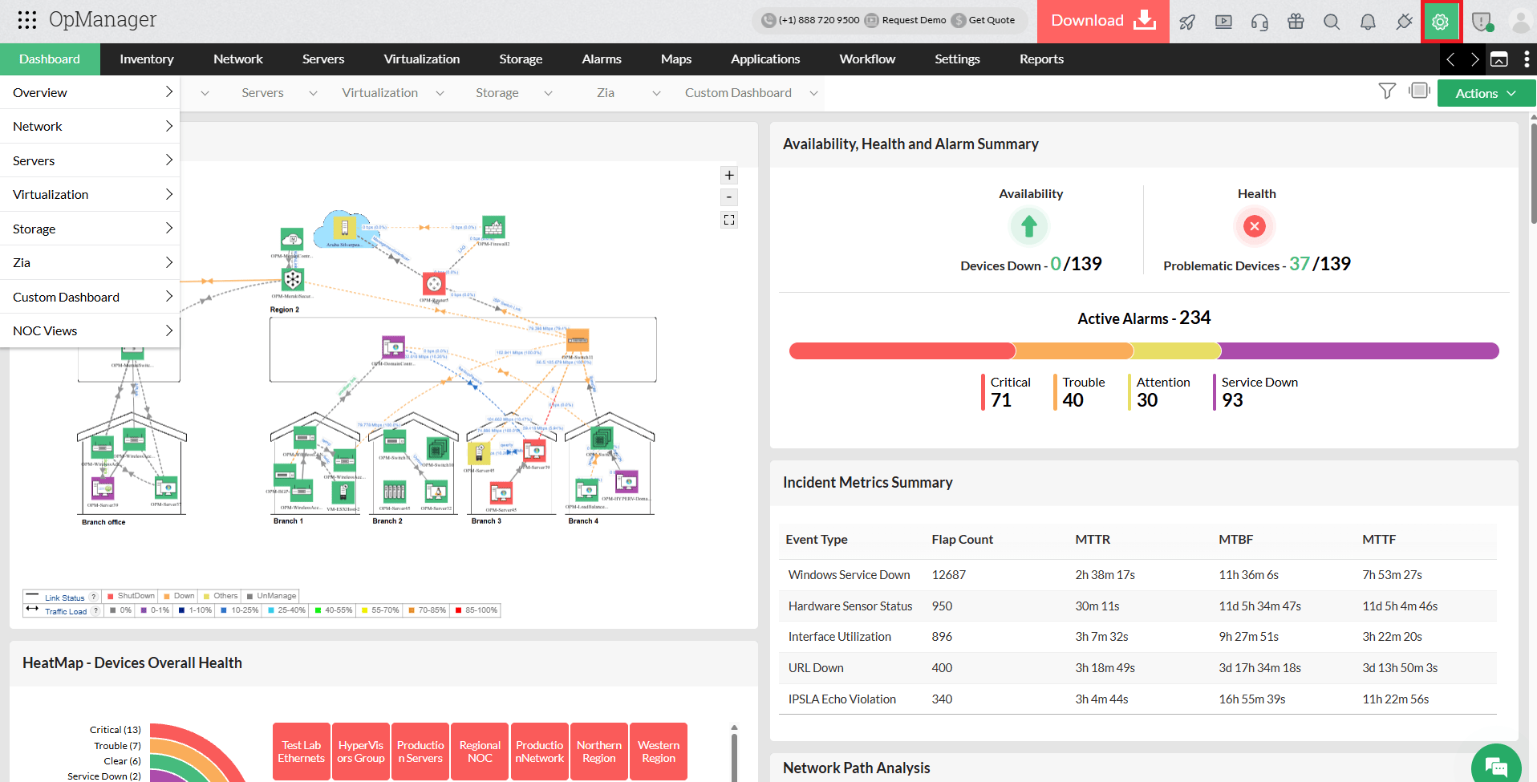The height and width of the screenshot is (782, 1537).
Task: Click the shield alert icon
Action: click(x=1482, y=22)
